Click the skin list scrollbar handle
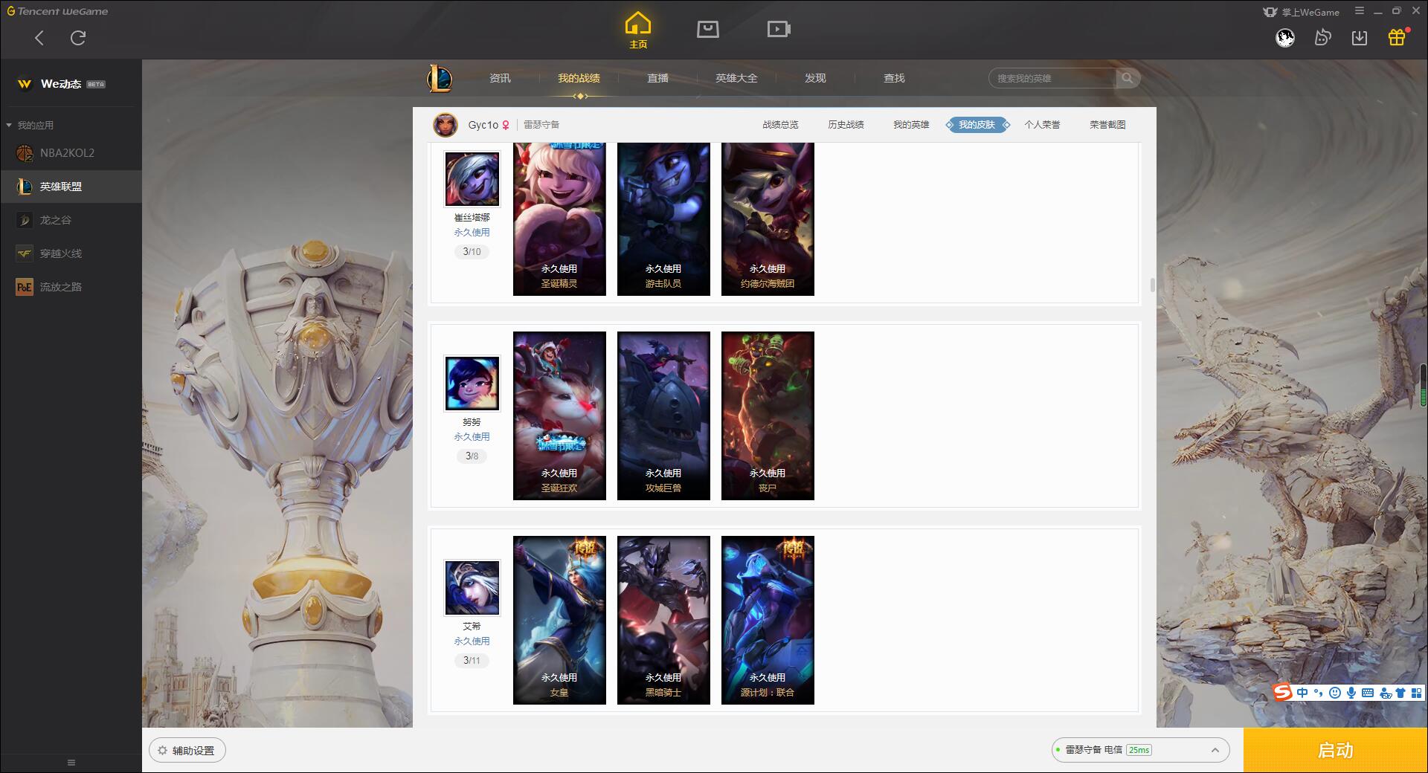This screenshot has height=773, width=1428. 1153,285
